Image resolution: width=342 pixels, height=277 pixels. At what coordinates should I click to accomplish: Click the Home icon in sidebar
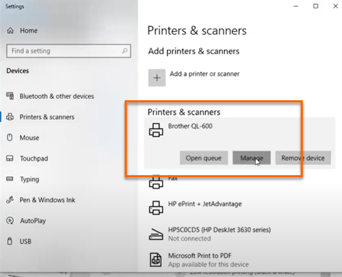click(x=10, y=31)
